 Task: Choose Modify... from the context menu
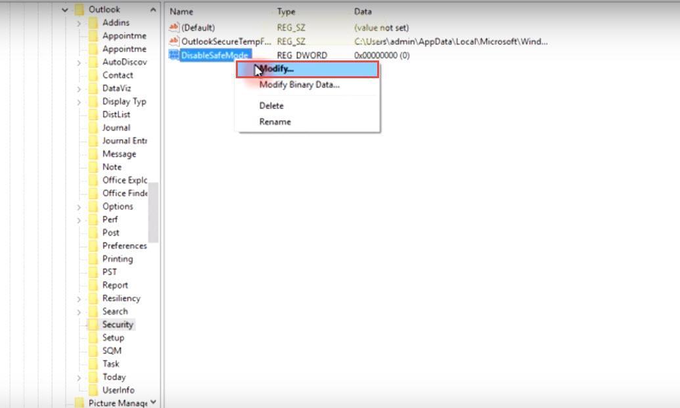[307, 70]
